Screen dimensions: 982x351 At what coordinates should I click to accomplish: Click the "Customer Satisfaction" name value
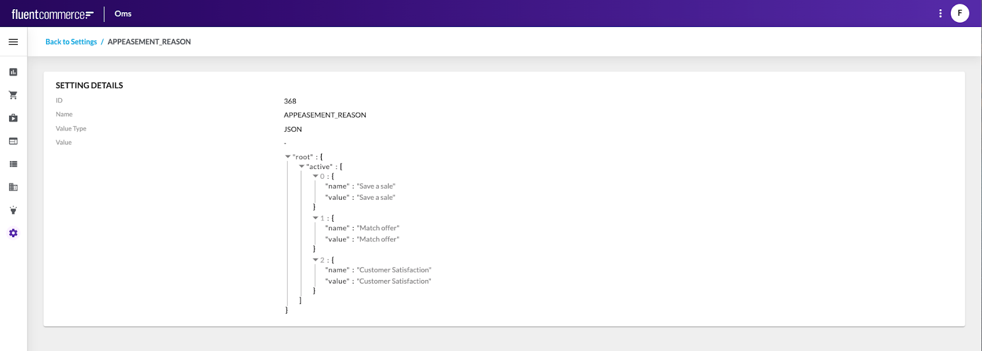[394, 270]
